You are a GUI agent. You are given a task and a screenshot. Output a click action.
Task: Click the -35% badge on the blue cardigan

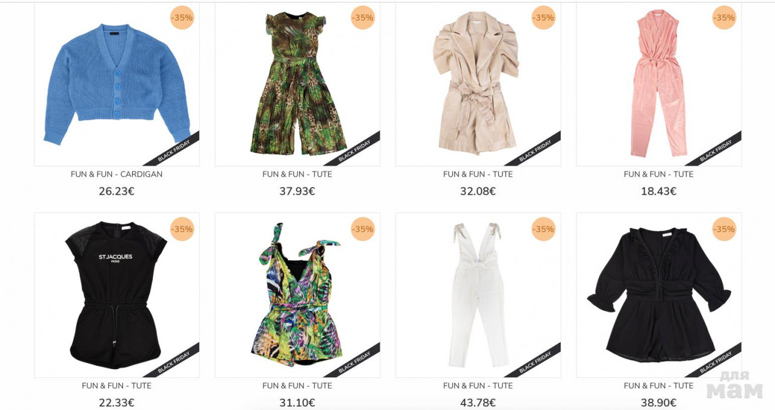[182, 18]
